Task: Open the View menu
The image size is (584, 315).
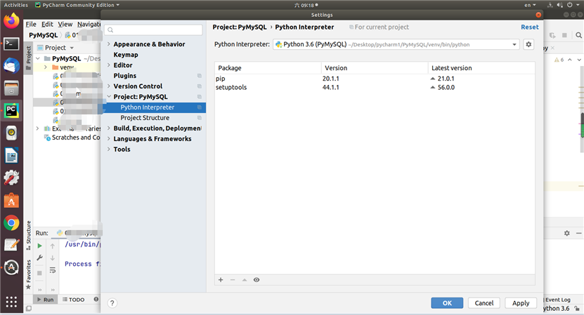Action: click(x=65, y=24)
